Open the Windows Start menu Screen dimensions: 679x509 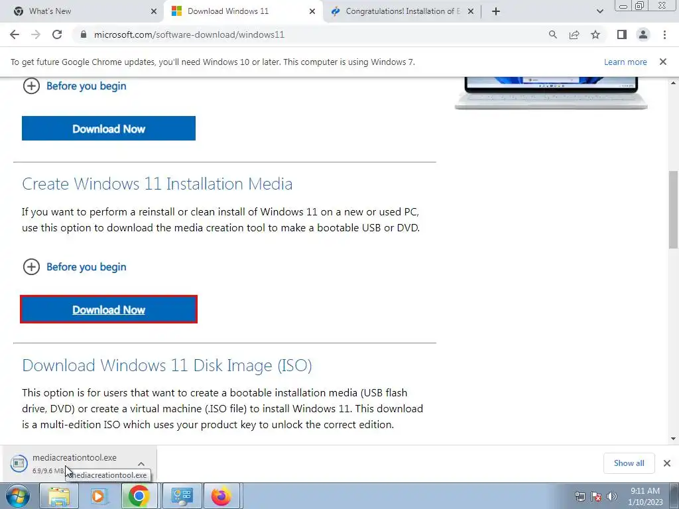click(x=17, y=496)
